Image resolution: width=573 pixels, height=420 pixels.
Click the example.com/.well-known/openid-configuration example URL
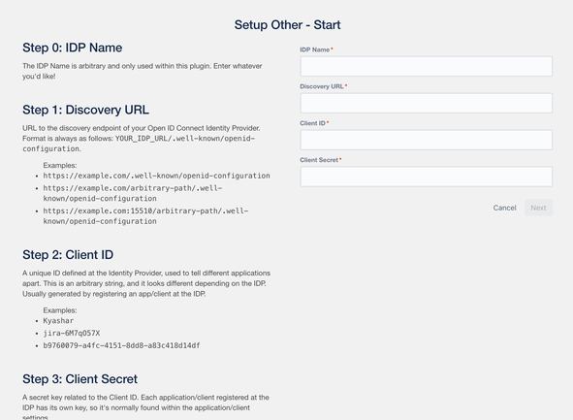[156, 176]
